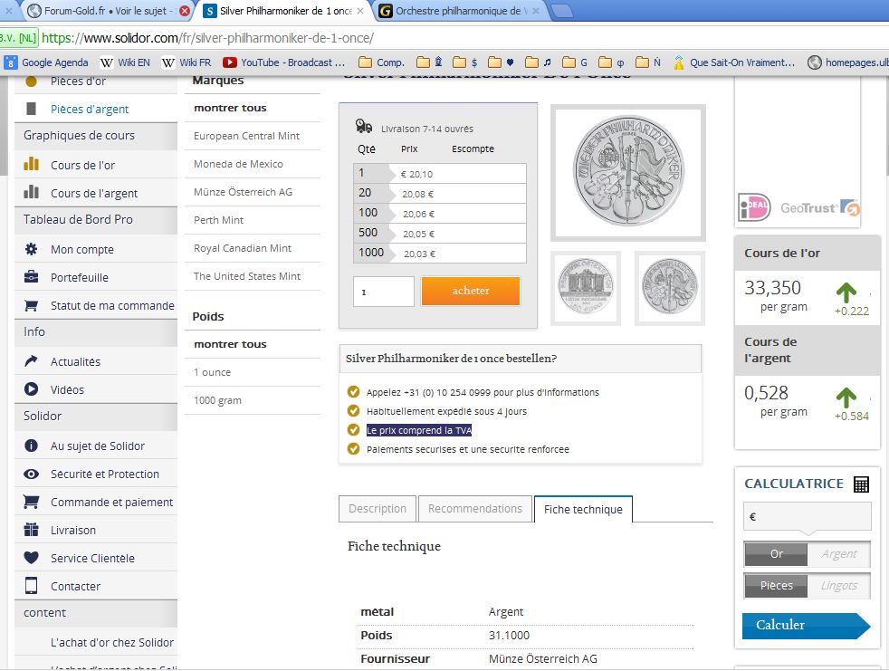Close the Forum-Gold.fr browser tab
889x671 pixels.
[x=185, y=11]
